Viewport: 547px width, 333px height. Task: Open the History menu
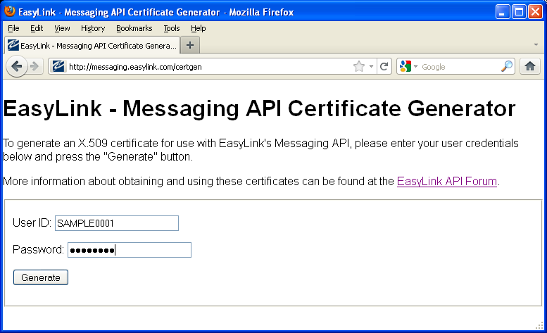(x=93, y=28)
